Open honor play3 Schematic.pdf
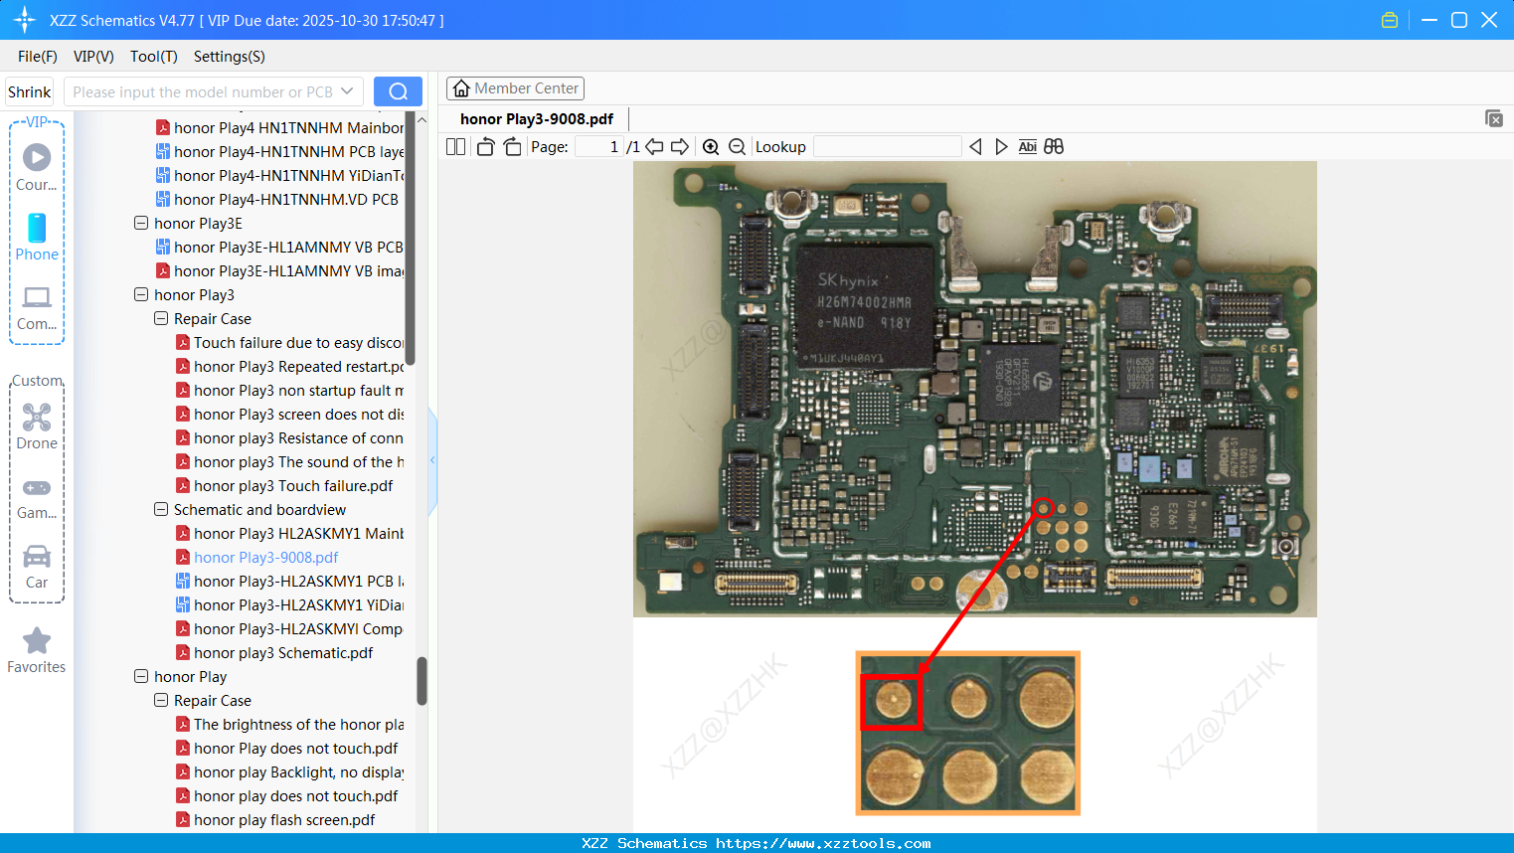This screenshot has height=853, width=1514. click(x=274, y=653)
